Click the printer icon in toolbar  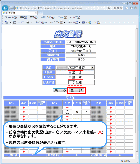[28, 22]
